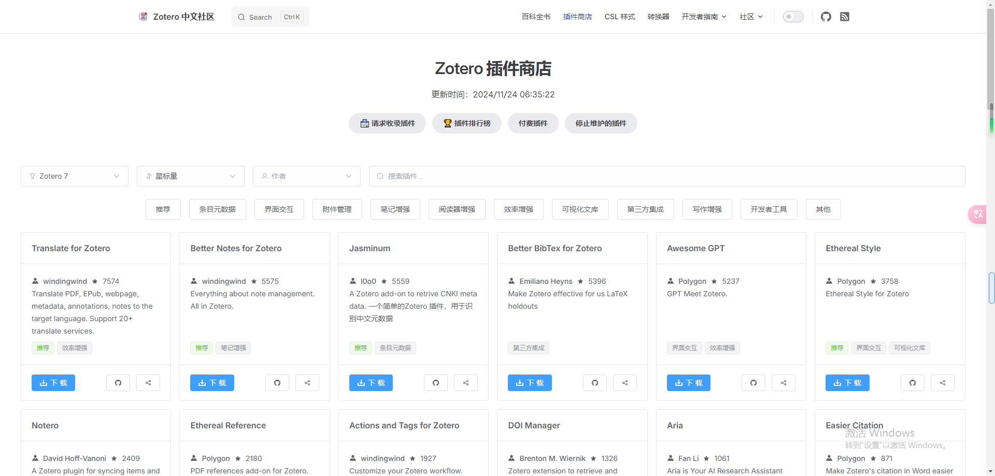Screen dimensions: 995x476
Task: Open GitHub repo for Better Notes for Zotero
Action: click(277, 383)
